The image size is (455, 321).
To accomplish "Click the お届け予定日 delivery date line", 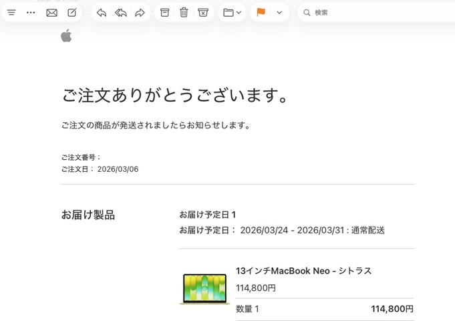I will point(281,230).
